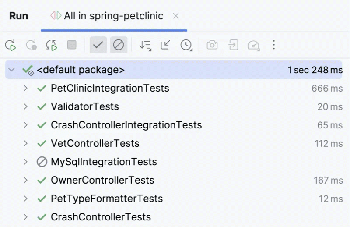Open the Sort tests menu icon
Viewport: 350px width, 227px height.
[x=145, y=45]
